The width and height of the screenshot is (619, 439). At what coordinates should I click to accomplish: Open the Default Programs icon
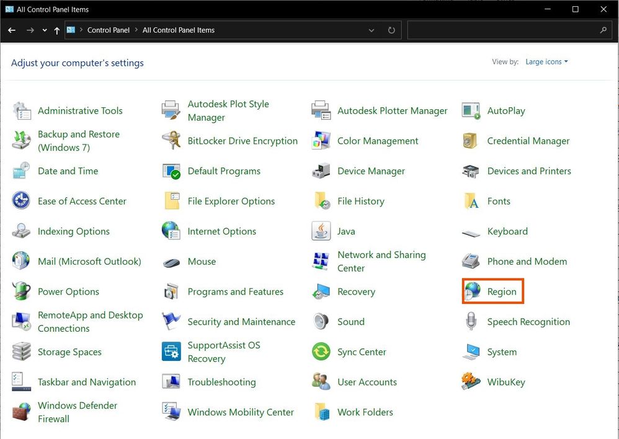click(171, 171)
